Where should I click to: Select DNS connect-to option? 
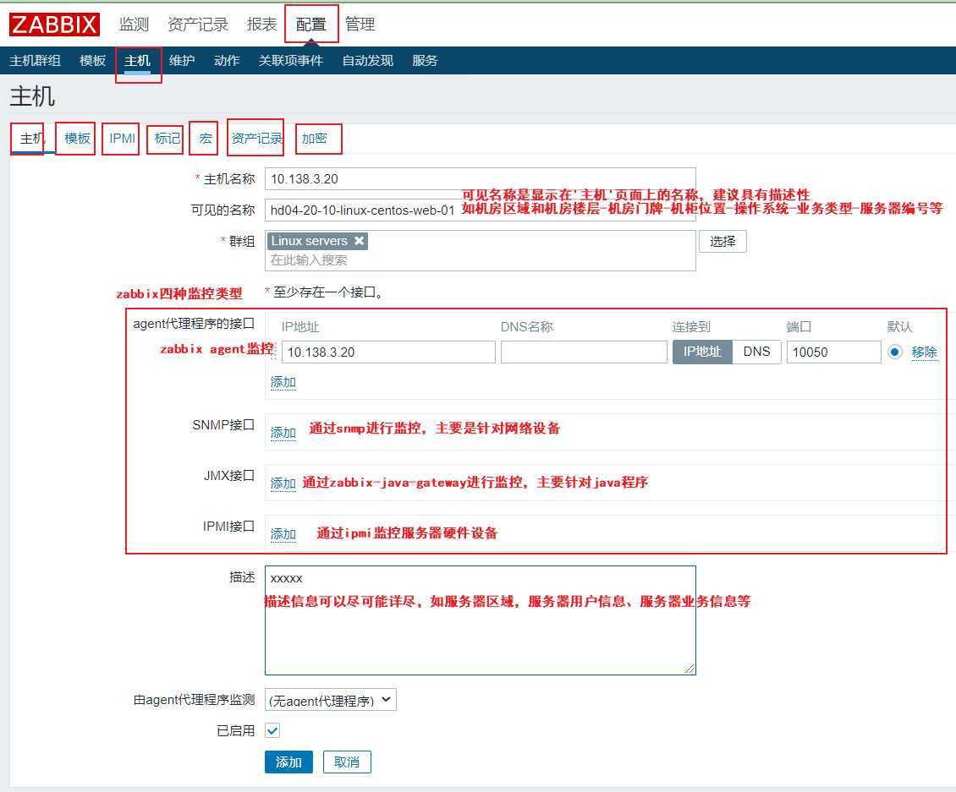[756, 352]
